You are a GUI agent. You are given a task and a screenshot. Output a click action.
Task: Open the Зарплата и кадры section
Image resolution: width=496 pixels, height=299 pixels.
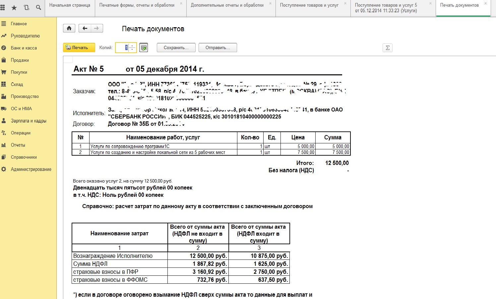(29, 121)
